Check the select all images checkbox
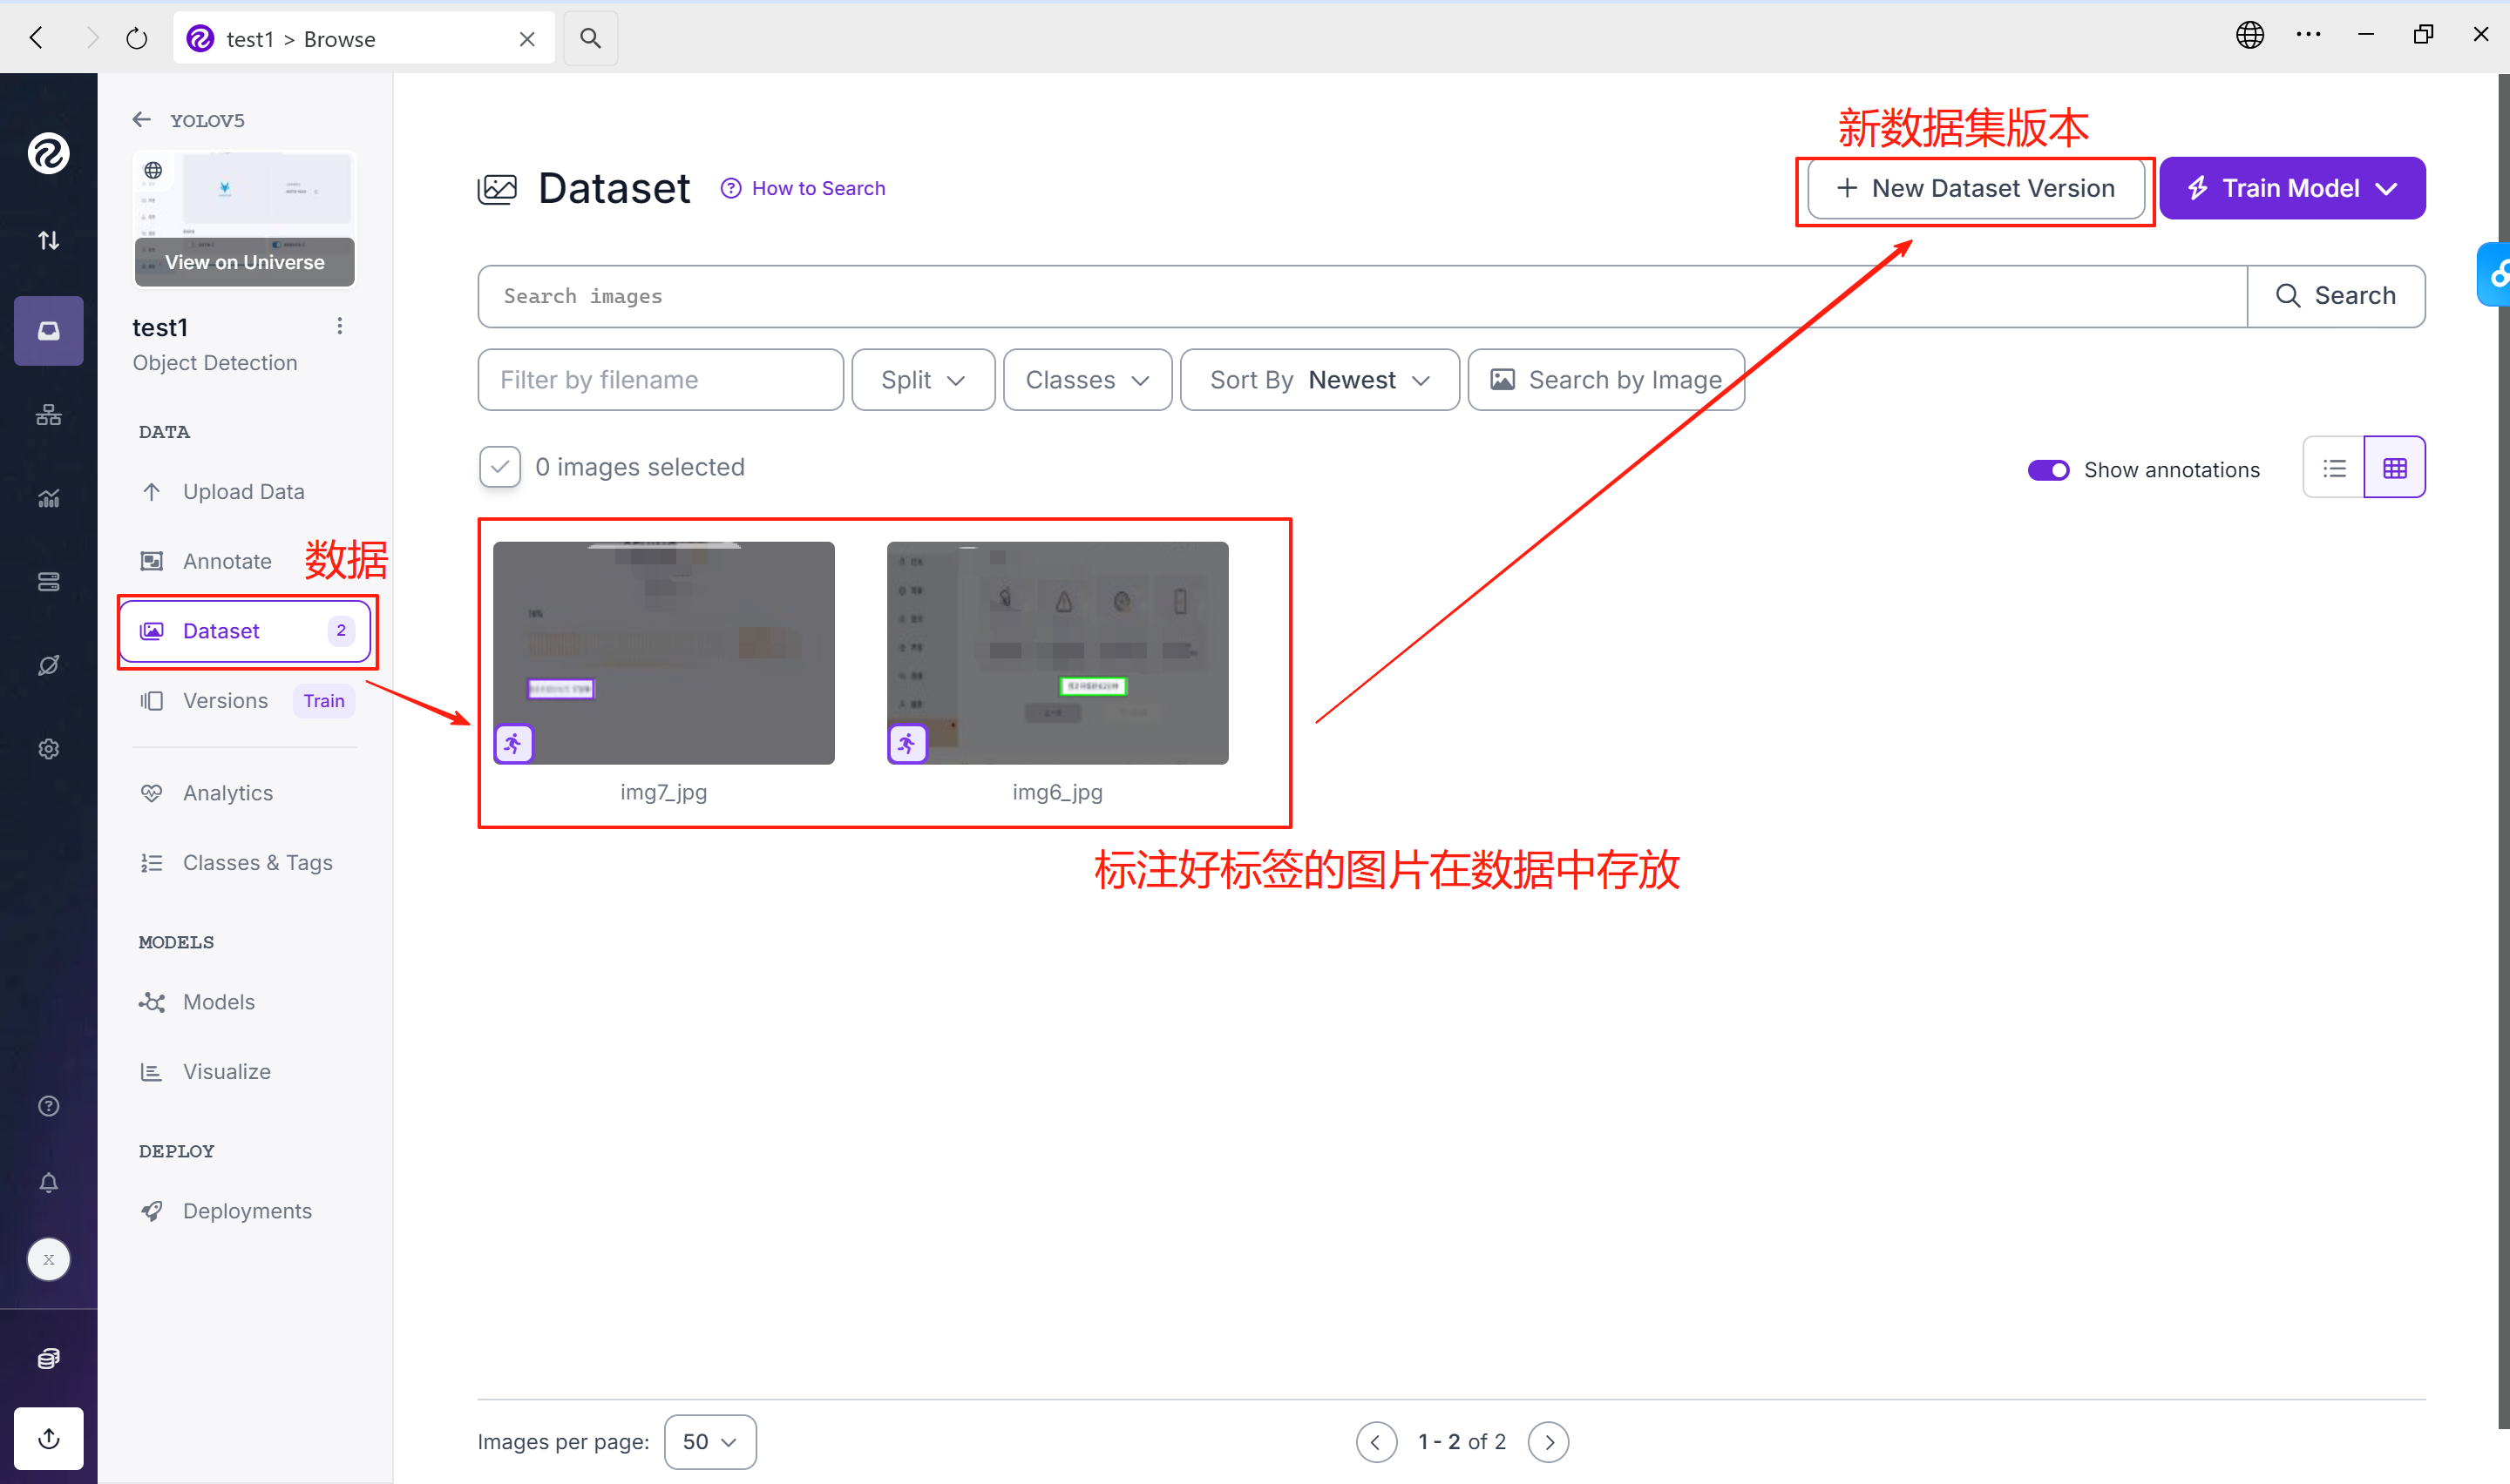The height and width of the screenshot is (1484, 2510). pyautogui.click(x=499, y=467)
